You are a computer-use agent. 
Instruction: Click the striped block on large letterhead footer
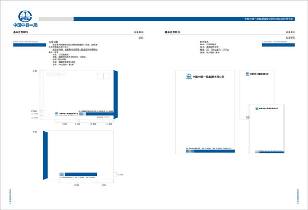pos(189,151)
